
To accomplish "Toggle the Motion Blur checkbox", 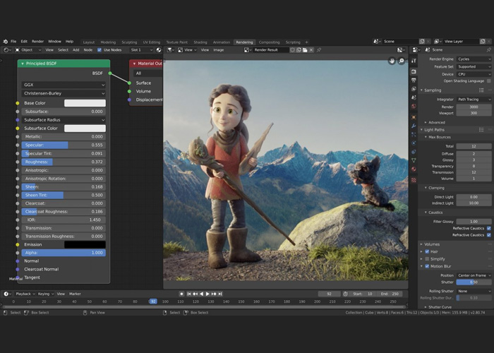I will 427,266.
